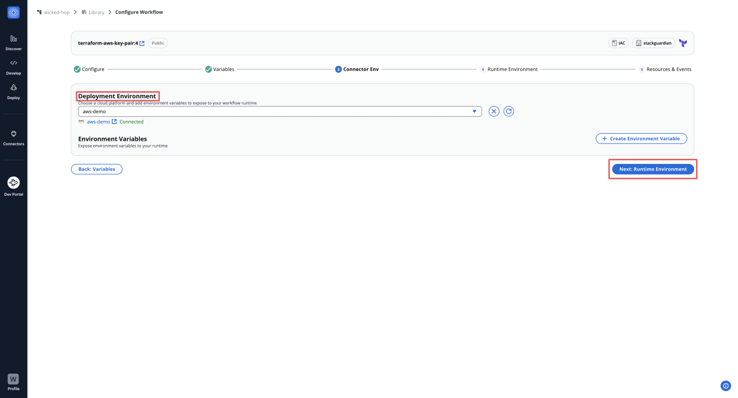The width and height of the screenshot is (738, 398).
Task: Click the Next: Runtime Environment button
Action: (x=652, y=169)
